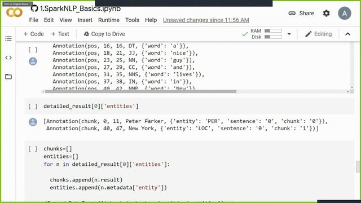
Task: Click the Disk usage bar
Action: coord(273,37)
